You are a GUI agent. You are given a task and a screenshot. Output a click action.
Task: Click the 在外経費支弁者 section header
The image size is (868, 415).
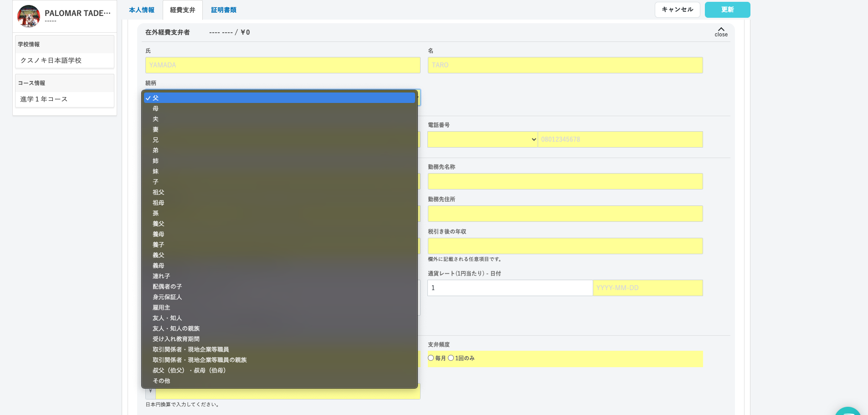coord(168,32)
